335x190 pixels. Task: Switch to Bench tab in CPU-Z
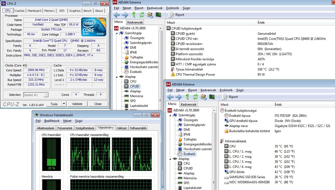coord(88,11)
